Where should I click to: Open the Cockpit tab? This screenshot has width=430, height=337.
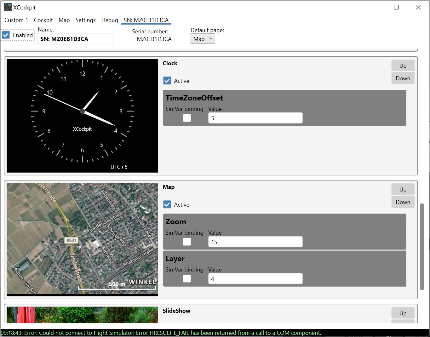pos(43,20)
